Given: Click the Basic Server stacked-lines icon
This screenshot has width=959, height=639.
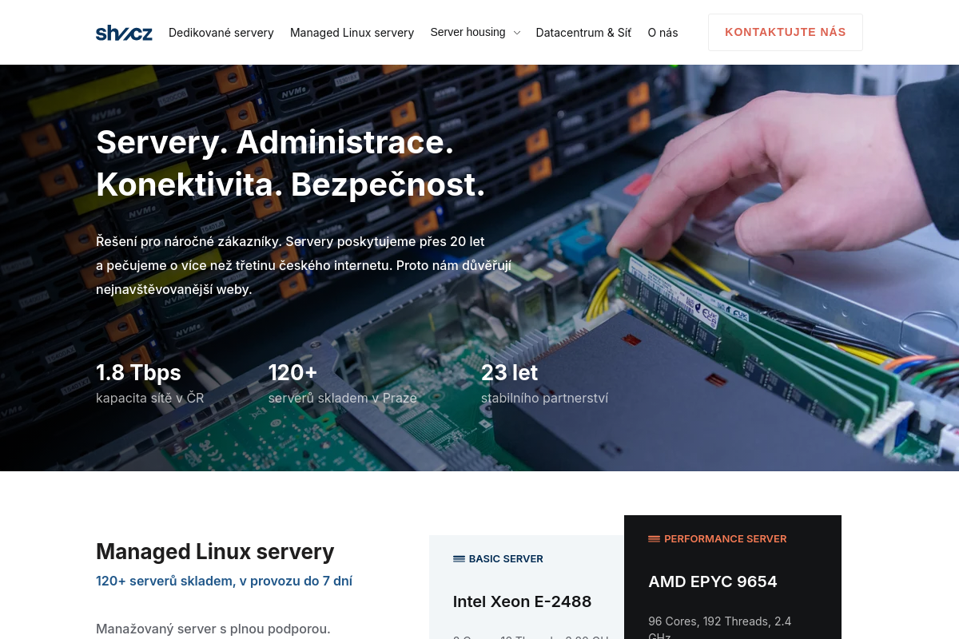Looking at the screenshot, I should click(x=459, y=559).
